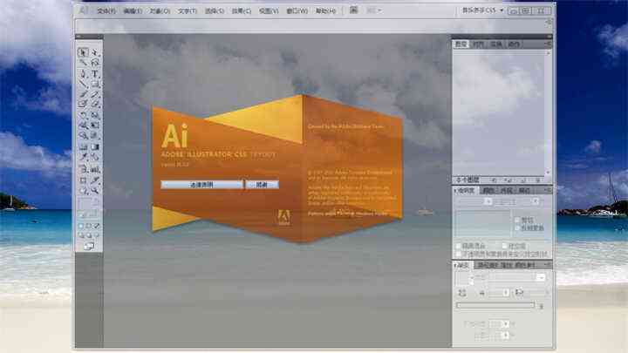Click the Go to Bridge icon in menu bar

tap(353, 10)
